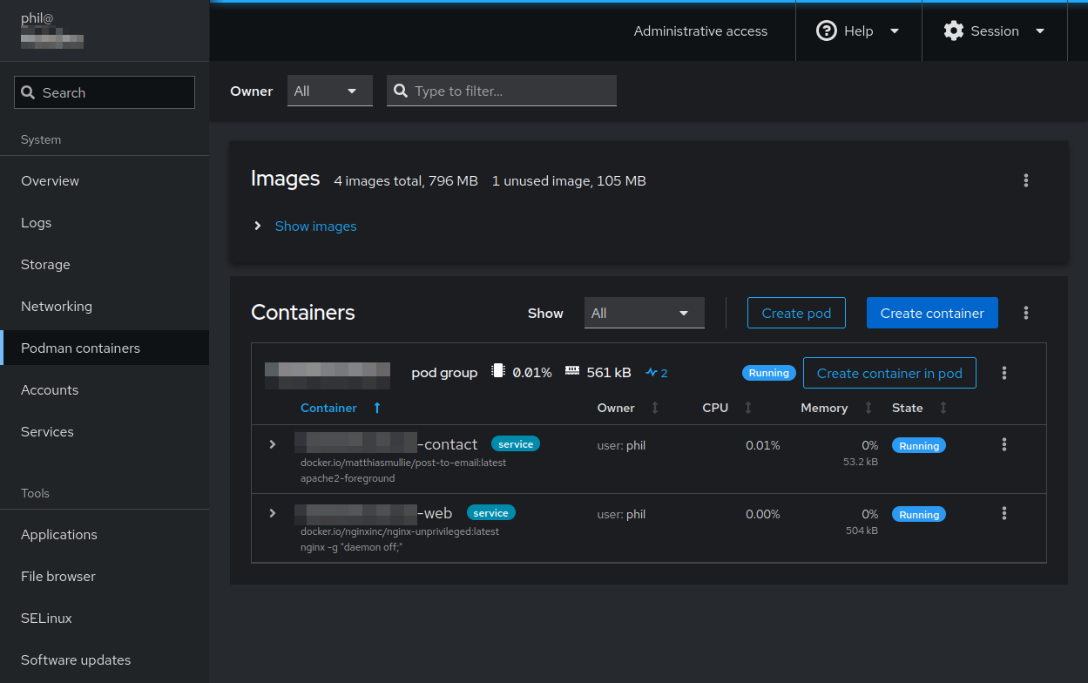This screenshot has height=683, width=1088.
Task: Open the Show containers filter dropdown
Action: click(x=644, y=313)
